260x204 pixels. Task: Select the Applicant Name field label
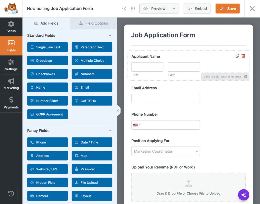pyautogui.click(x=145, y=56)
